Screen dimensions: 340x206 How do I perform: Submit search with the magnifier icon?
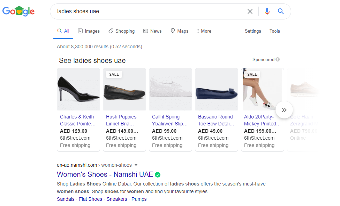pos(281,11)
